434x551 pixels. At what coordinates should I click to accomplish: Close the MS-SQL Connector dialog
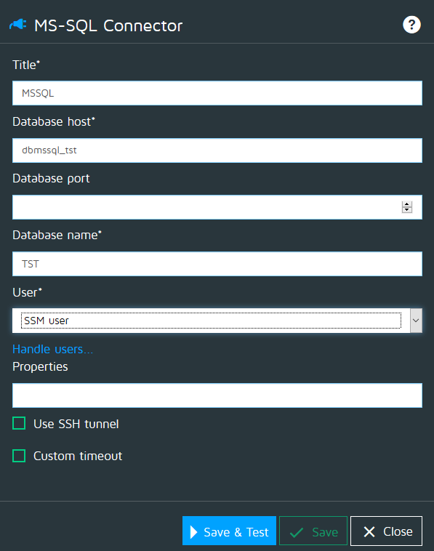coord(386,531)
